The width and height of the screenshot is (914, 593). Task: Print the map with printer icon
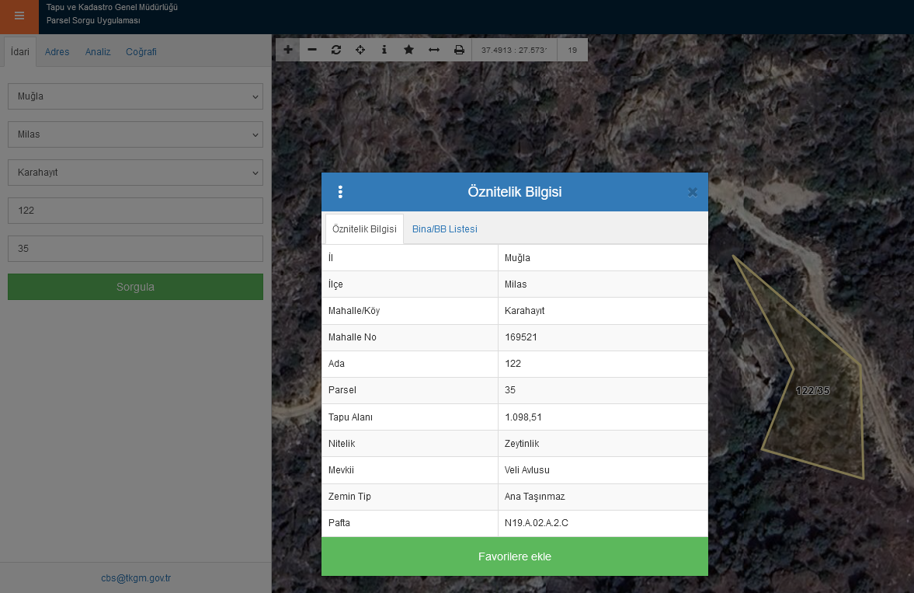459,50
